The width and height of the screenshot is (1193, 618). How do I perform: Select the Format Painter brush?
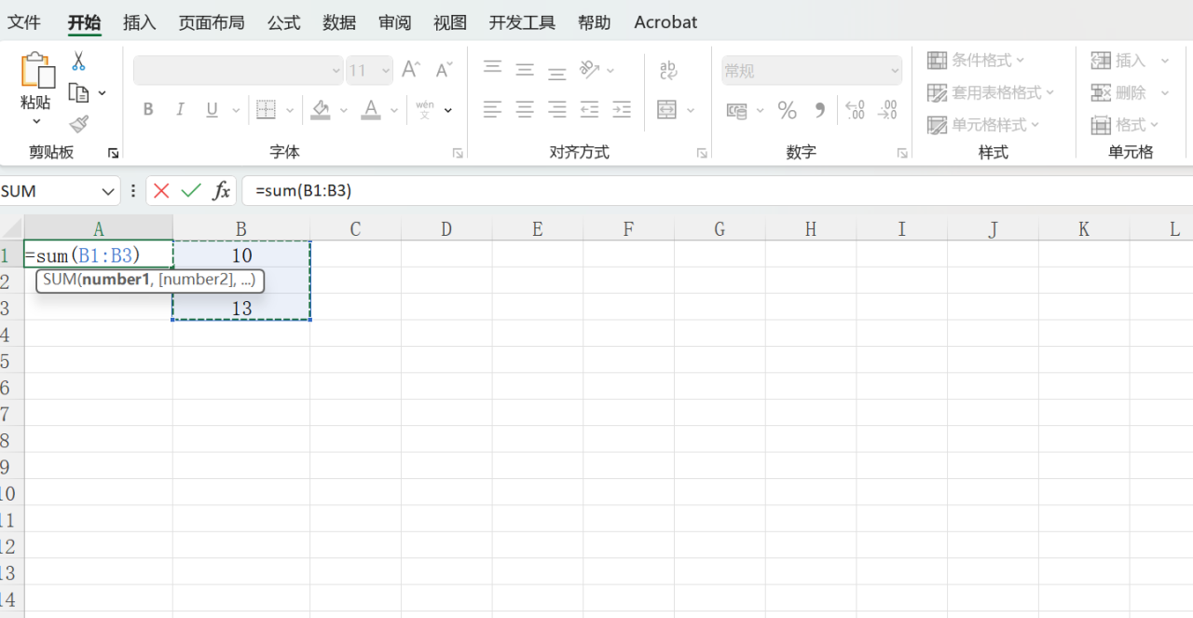pos(79,124)
